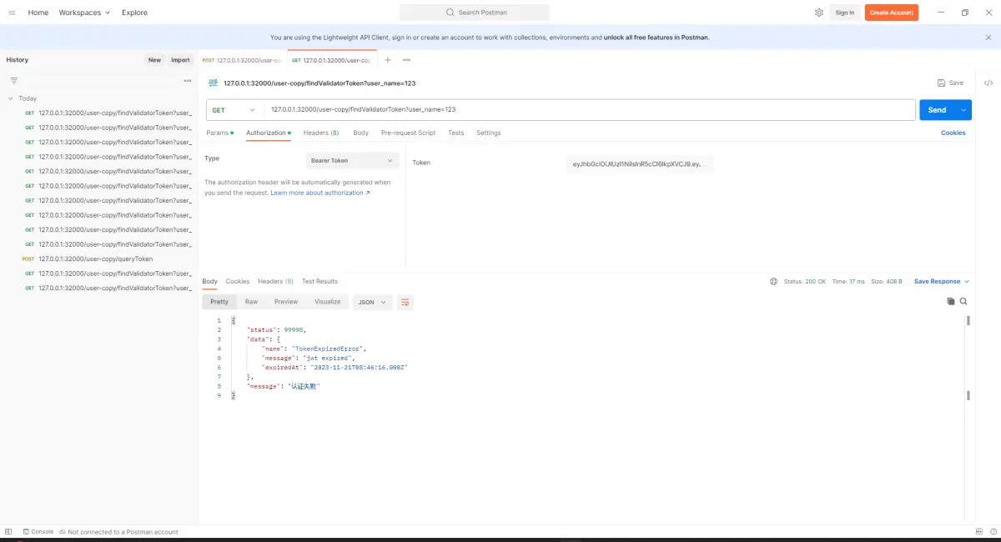
Task: Open tab actions ellipsis menu
Action: click(406, 60)
